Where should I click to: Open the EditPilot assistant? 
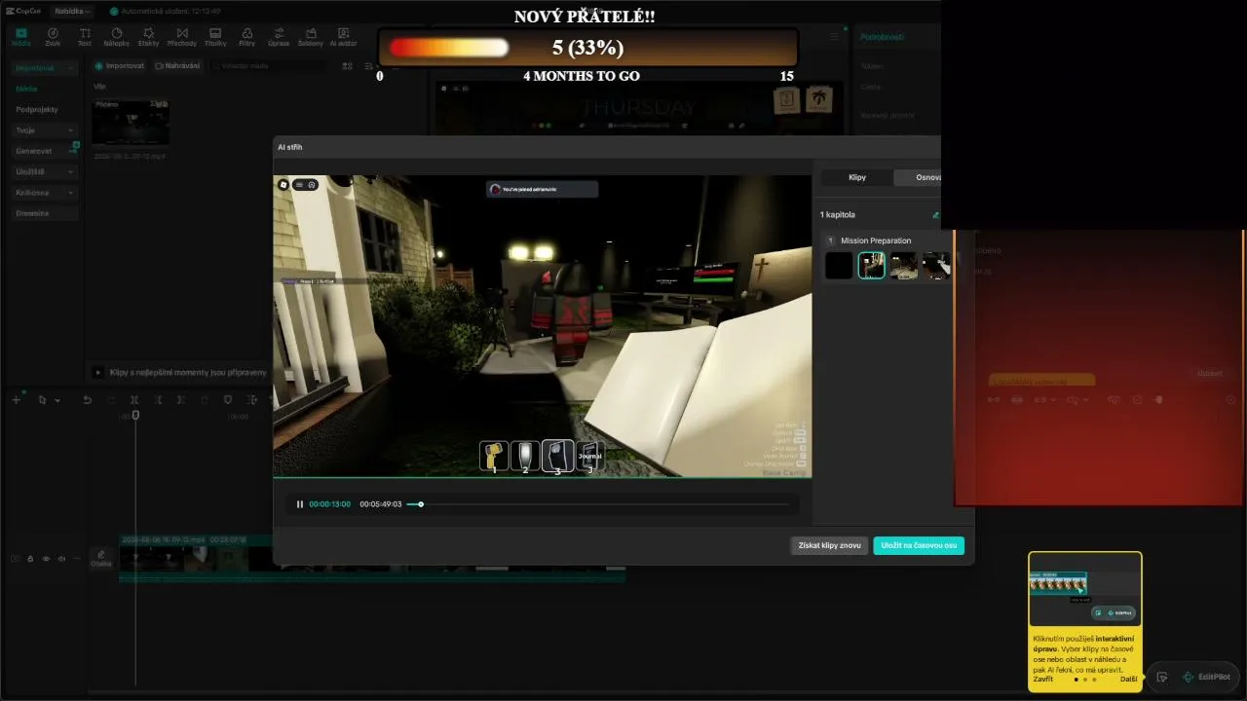[1205, 677]
